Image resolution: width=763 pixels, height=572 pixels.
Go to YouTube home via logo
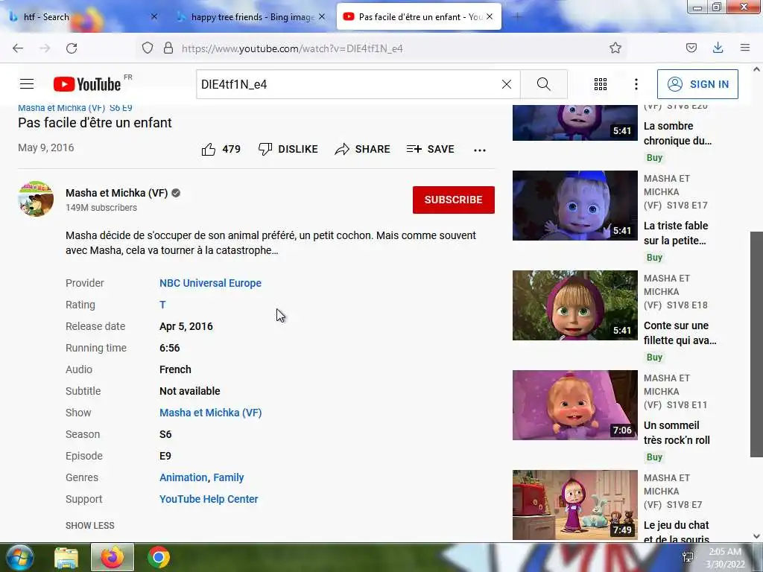(87, 84)
